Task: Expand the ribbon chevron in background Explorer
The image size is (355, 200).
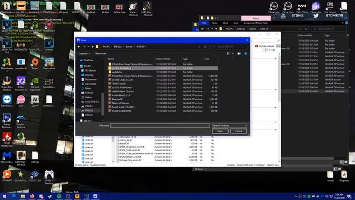Action: (x=342, y=23)
